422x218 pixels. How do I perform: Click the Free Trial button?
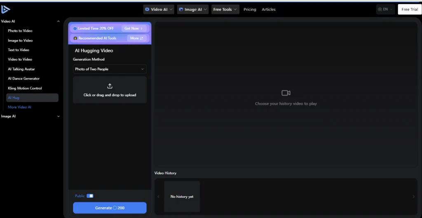[x=410, y=9]
